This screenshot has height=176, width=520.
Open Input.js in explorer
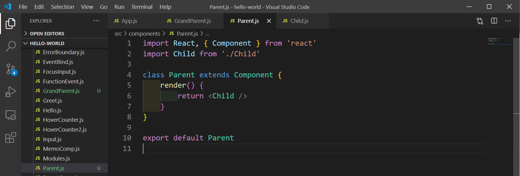coord(64,139)
